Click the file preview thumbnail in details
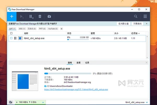This screenshot has width=157, height=105. [25, 81]
